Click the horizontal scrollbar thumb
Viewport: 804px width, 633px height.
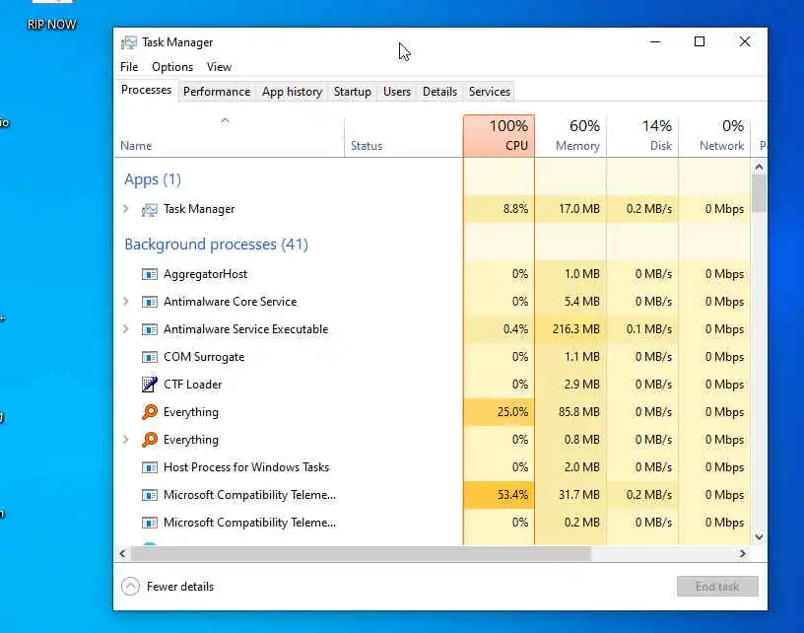[361, 553]
